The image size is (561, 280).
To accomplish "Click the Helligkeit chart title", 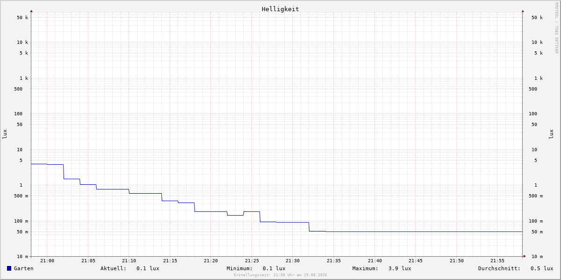I will tap(280, 9).
